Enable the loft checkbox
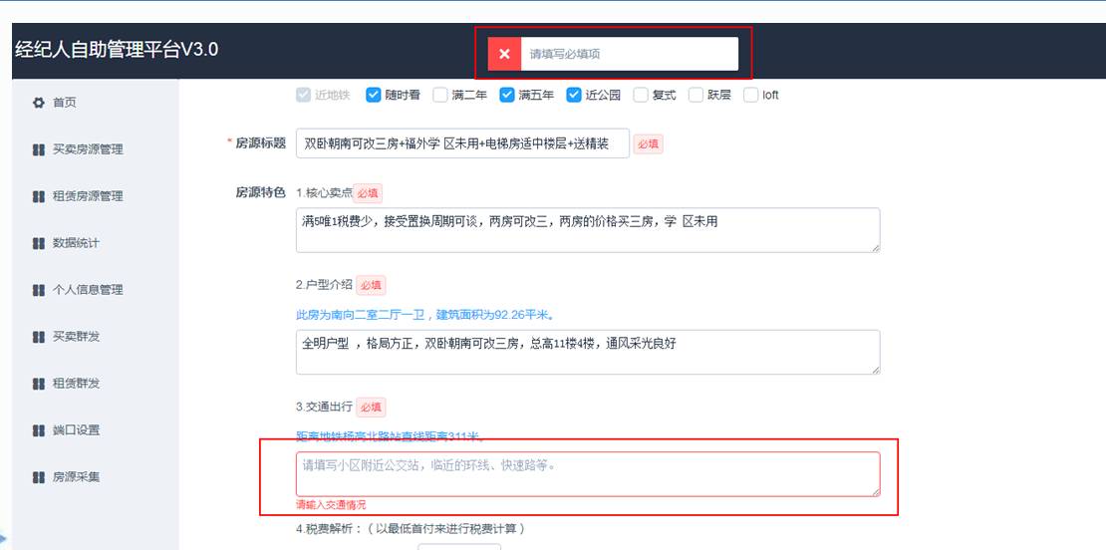 click(751, 96)
